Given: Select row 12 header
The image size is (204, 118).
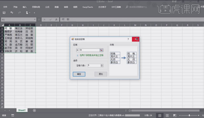Looking at the screenshot, I should pos(2,64).
